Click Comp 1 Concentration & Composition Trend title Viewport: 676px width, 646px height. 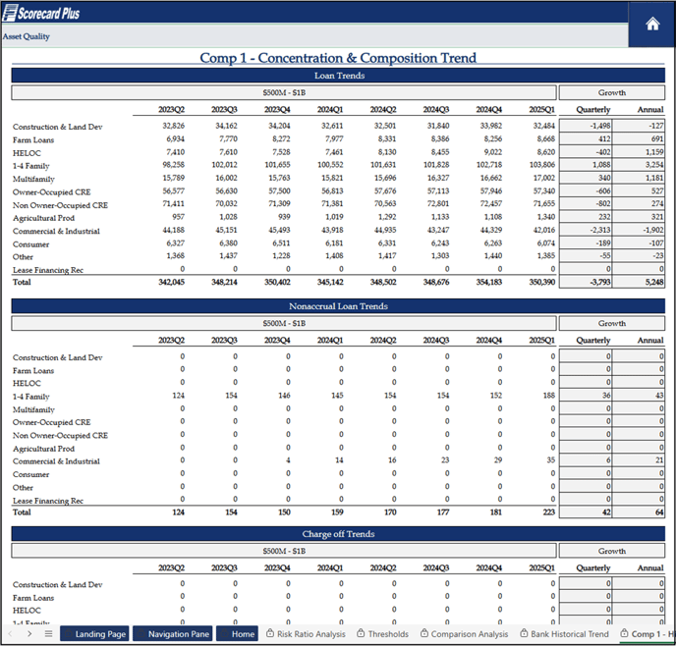tap(338, 58)
